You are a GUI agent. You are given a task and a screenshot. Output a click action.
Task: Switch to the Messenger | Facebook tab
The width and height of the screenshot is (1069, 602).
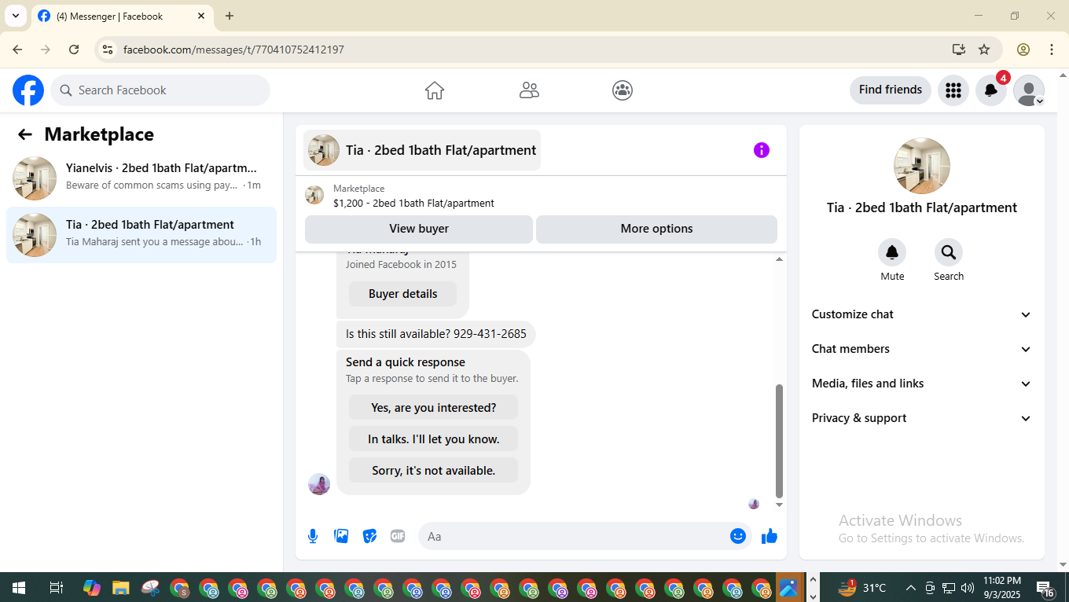[122, 16]
